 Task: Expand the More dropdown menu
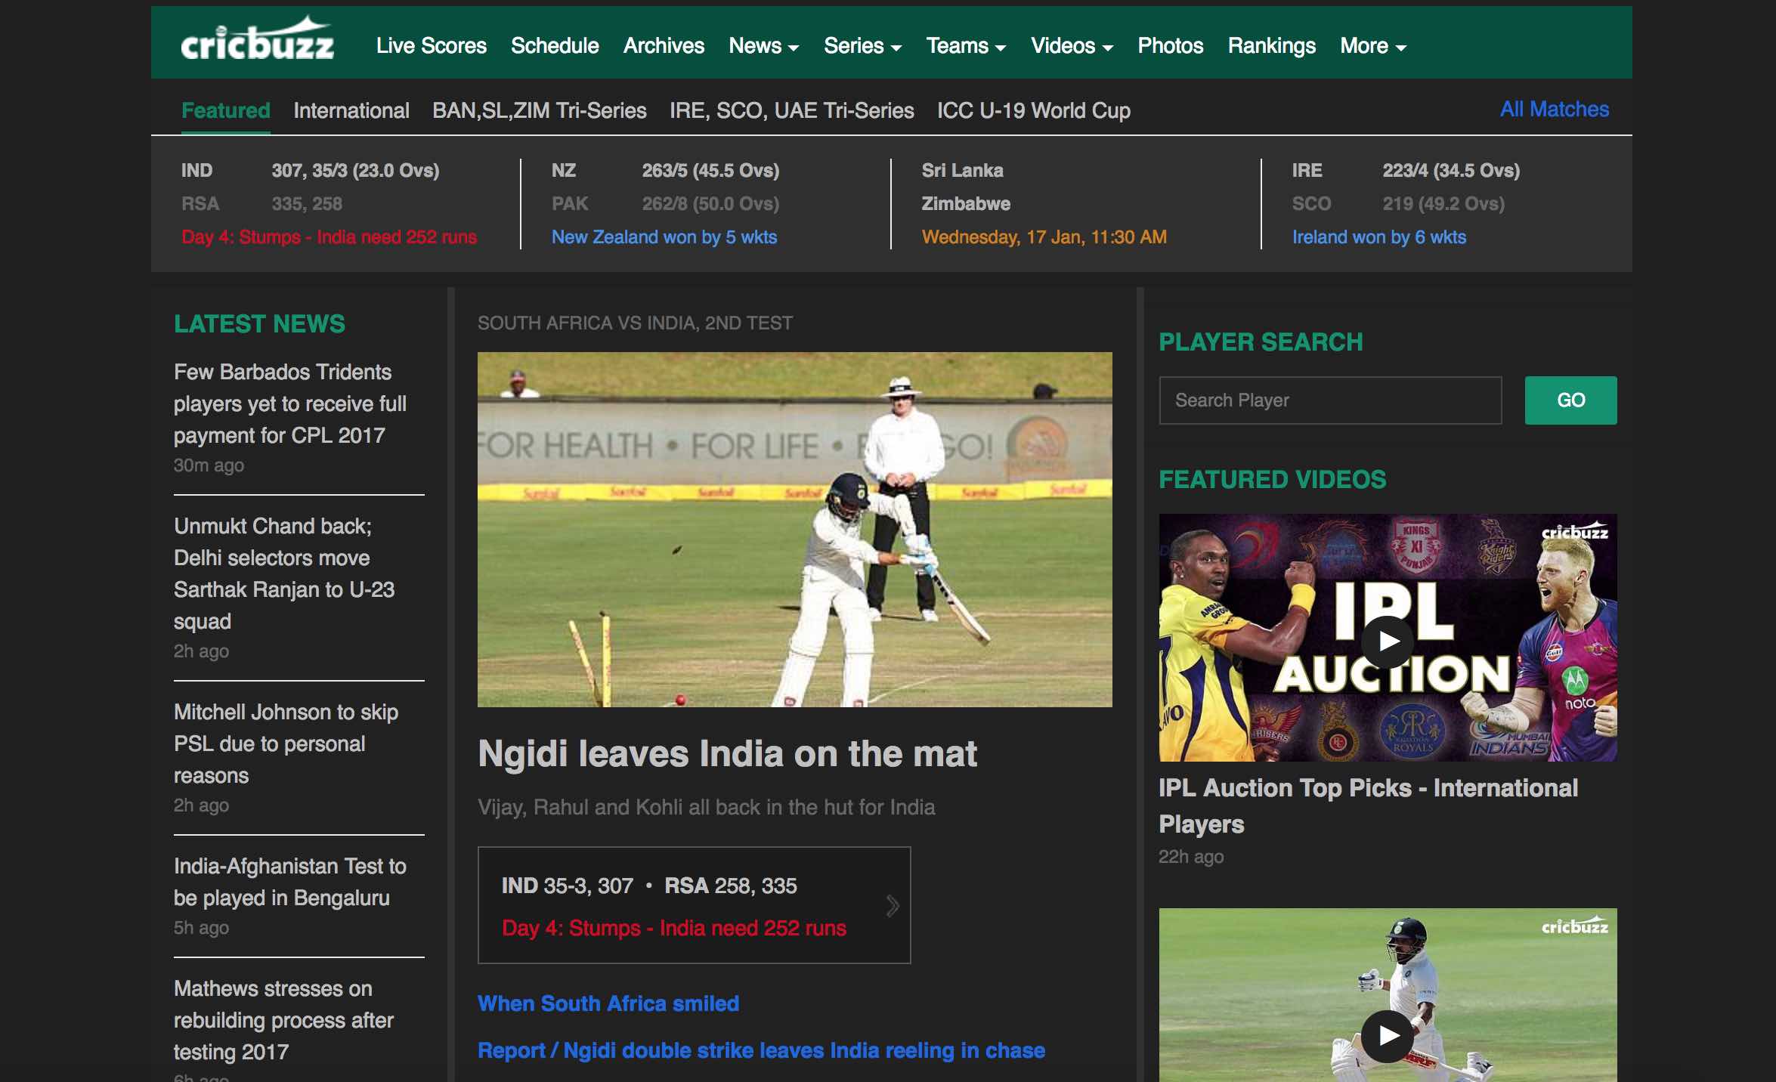(1372, 45)
